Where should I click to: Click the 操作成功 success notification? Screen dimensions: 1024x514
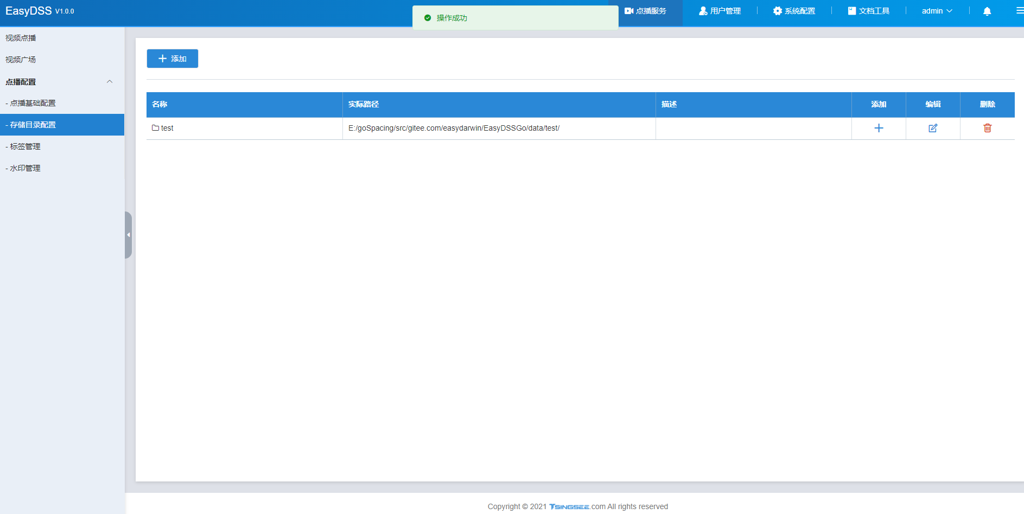pyautogui.click(x=515, y=18)
